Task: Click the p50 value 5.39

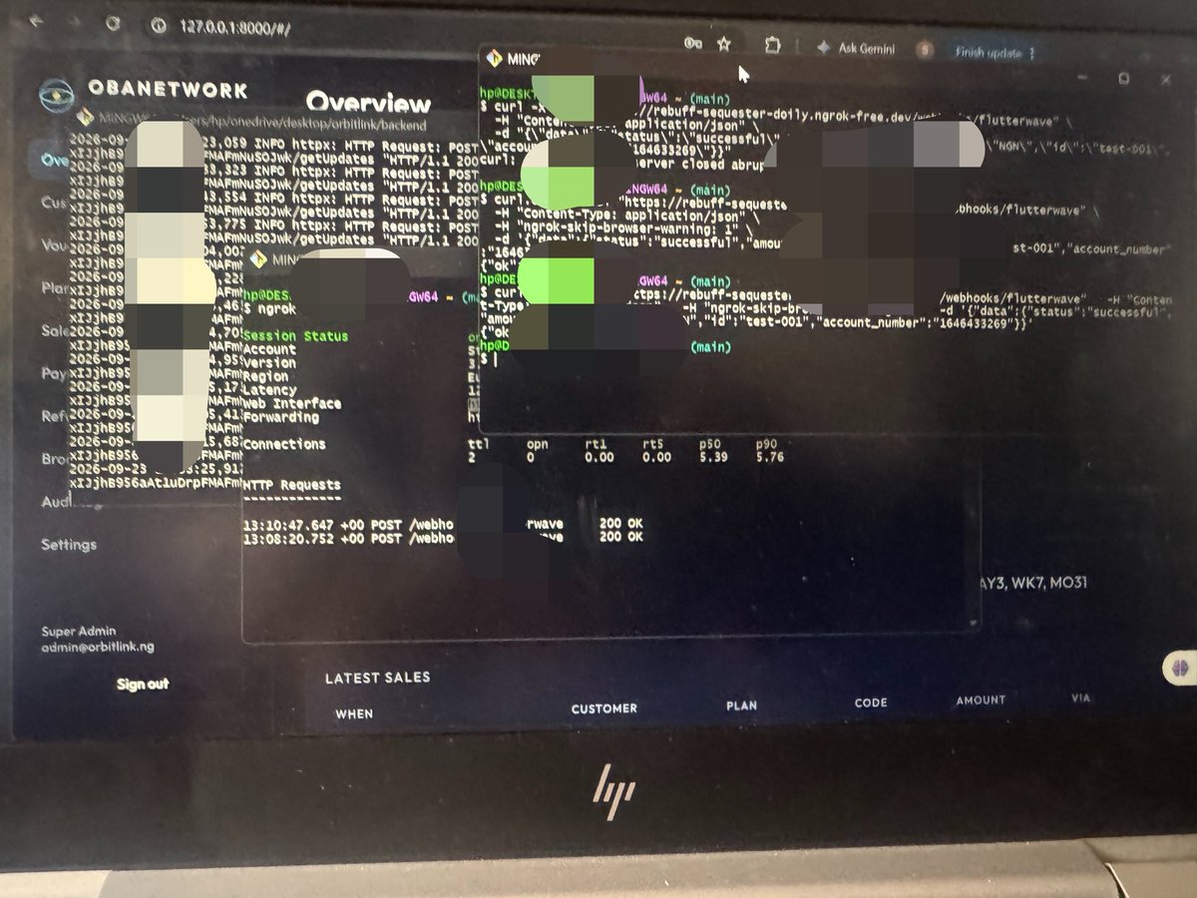Action: coord(711,457)
